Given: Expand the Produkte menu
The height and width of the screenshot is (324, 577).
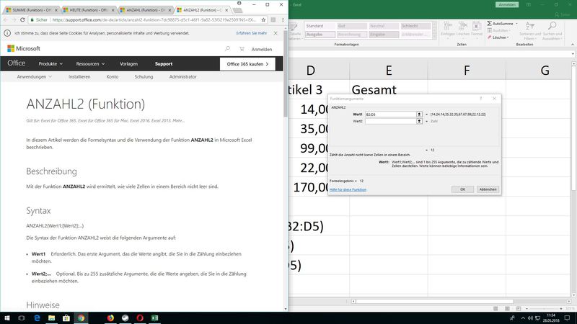Looking at the screenshot, I should point(50,64).
